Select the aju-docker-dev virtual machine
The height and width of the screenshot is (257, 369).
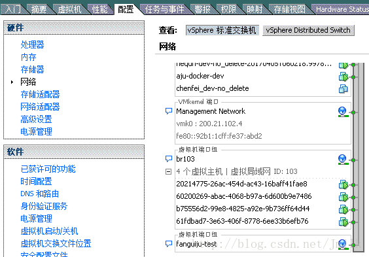(x=200, y=76)
